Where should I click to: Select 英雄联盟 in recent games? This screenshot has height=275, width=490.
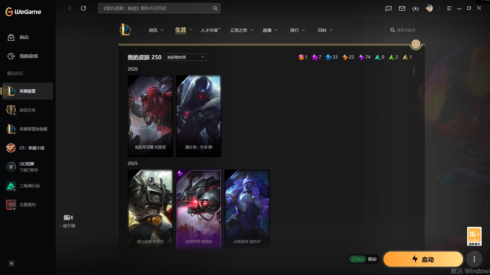pyautogui.click(x=28, y=91)
